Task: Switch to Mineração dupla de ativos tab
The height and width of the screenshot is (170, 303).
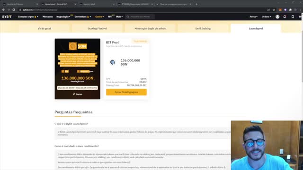Action: coord(150,28)
